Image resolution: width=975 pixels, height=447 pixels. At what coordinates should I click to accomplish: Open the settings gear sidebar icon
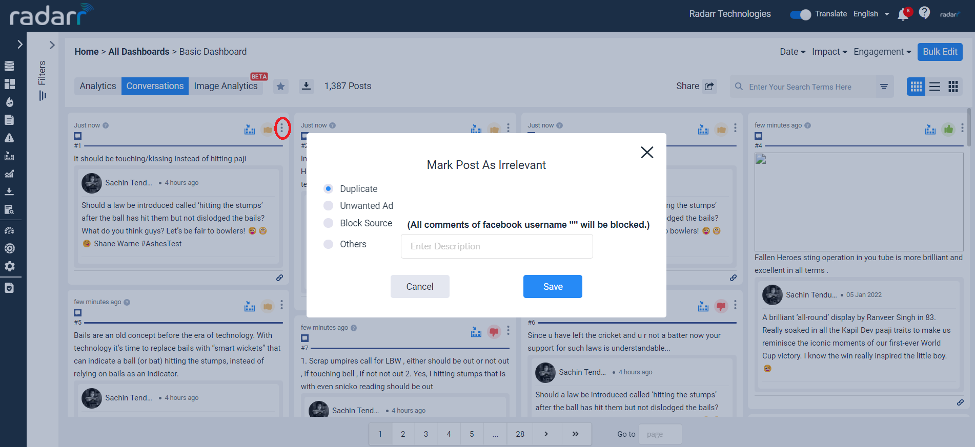click(9, 266)
